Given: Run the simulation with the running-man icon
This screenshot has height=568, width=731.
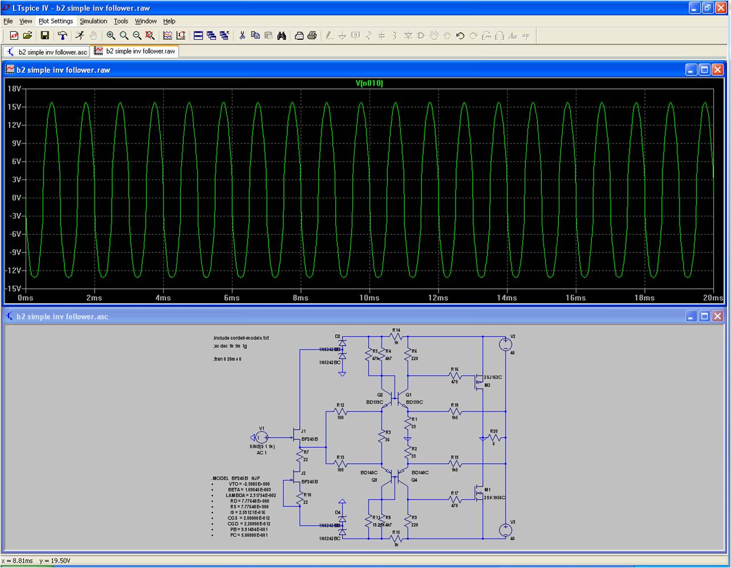Looking at the screenshot, I should click(x=80, y=35).
